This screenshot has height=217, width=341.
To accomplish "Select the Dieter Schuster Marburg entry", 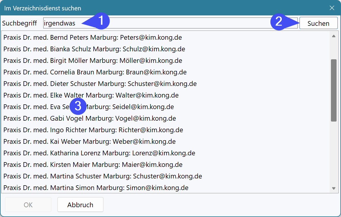I will pos(100,84).
